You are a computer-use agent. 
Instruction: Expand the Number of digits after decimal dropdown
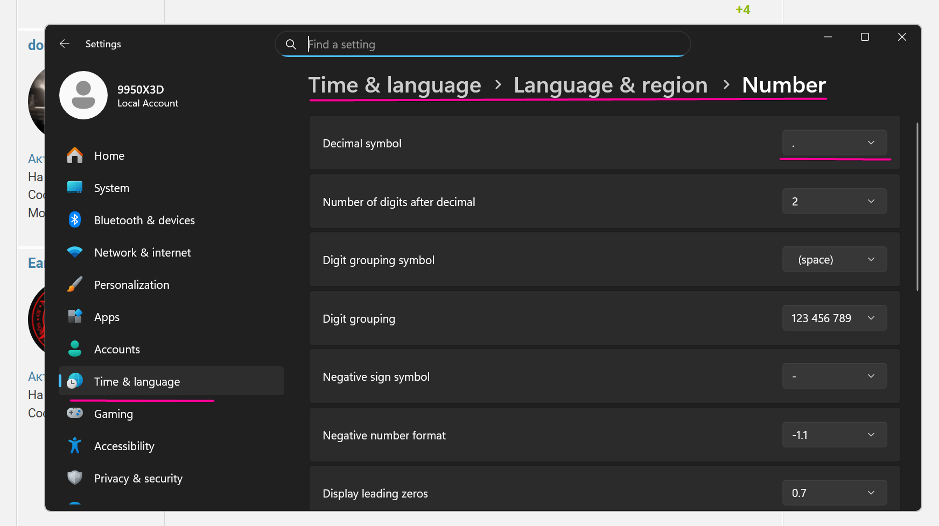point(834,201)
